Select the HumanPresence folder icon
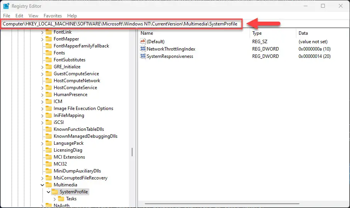Image resolution: width=350 pixels, height=208 pixels. tap(49, 95)
